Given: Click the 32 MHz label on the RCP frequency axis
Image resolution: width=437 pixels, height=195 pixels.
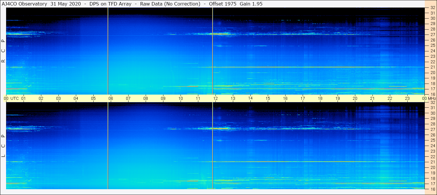Looking at the screenshot, I should click(433, 8).
